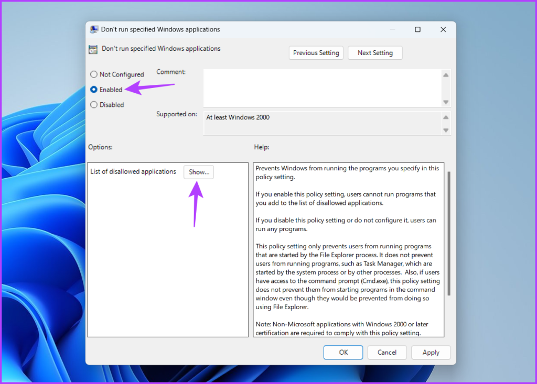Click inside the Comment text box

point(322,88)
